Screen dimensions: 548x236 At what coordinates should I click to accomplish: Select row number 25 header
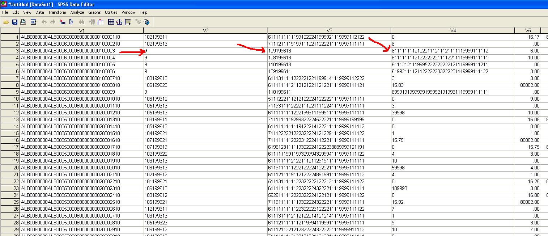[x=10, y=202]
